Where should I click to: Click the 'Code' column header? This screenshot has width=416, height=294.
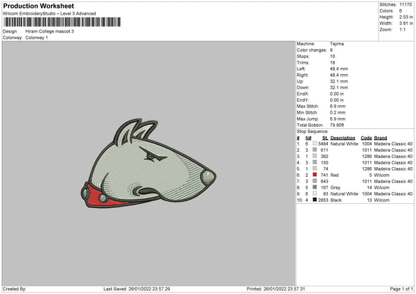pos(366,138)
